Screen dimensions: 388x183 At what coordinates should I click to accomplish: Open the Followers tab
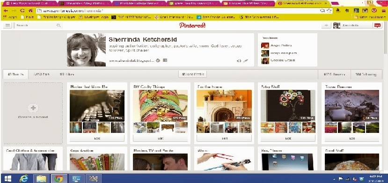334,74
